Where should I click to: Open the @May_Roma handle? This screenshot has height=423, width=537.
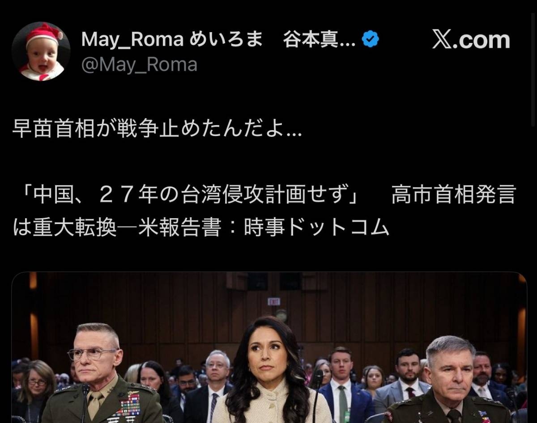click(x=139, y=65)
